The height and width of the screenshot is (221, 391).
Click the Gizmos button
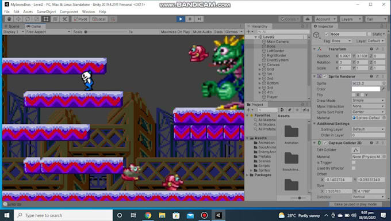click(231, 32)
